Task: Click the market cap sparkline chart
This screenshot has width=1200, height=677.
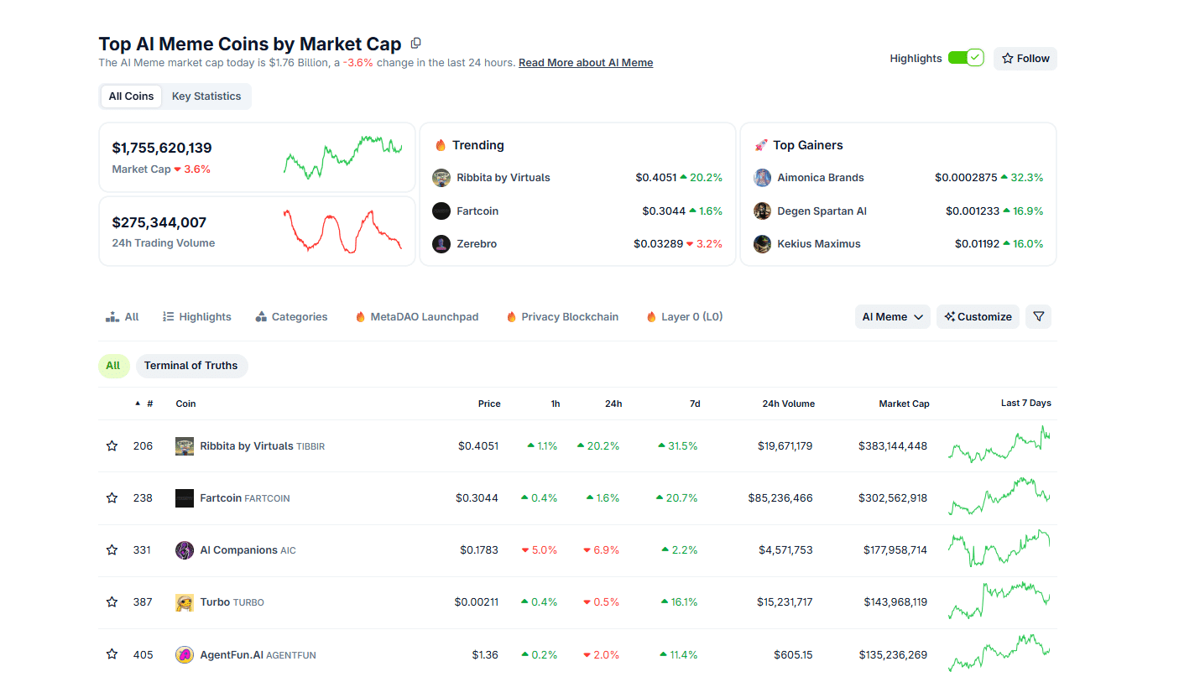Action: (x=340, y=158)
